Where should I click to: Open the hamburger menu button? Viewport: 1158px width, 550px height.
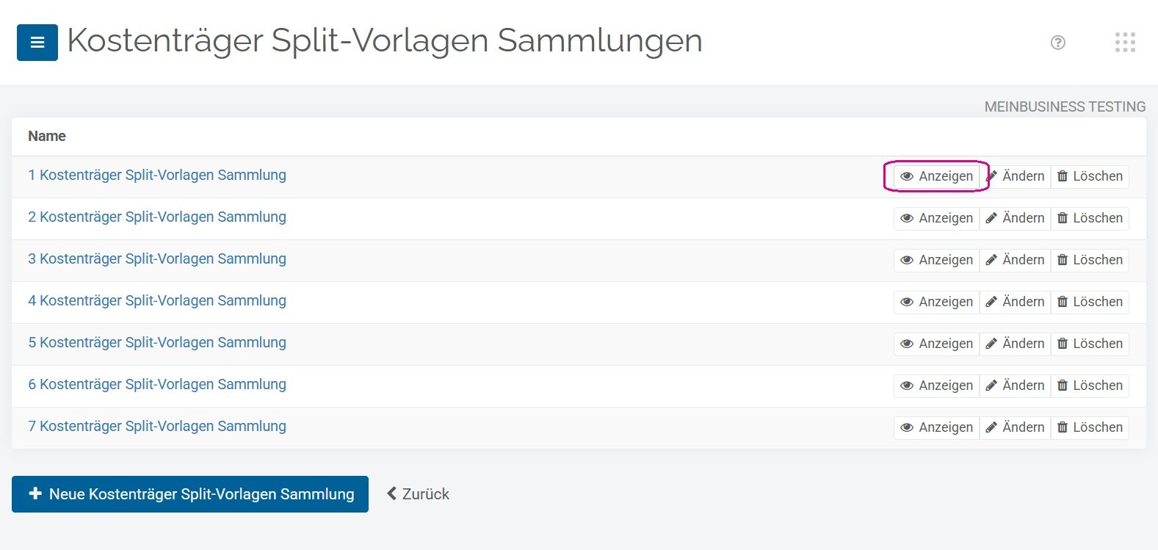[37, 43]
